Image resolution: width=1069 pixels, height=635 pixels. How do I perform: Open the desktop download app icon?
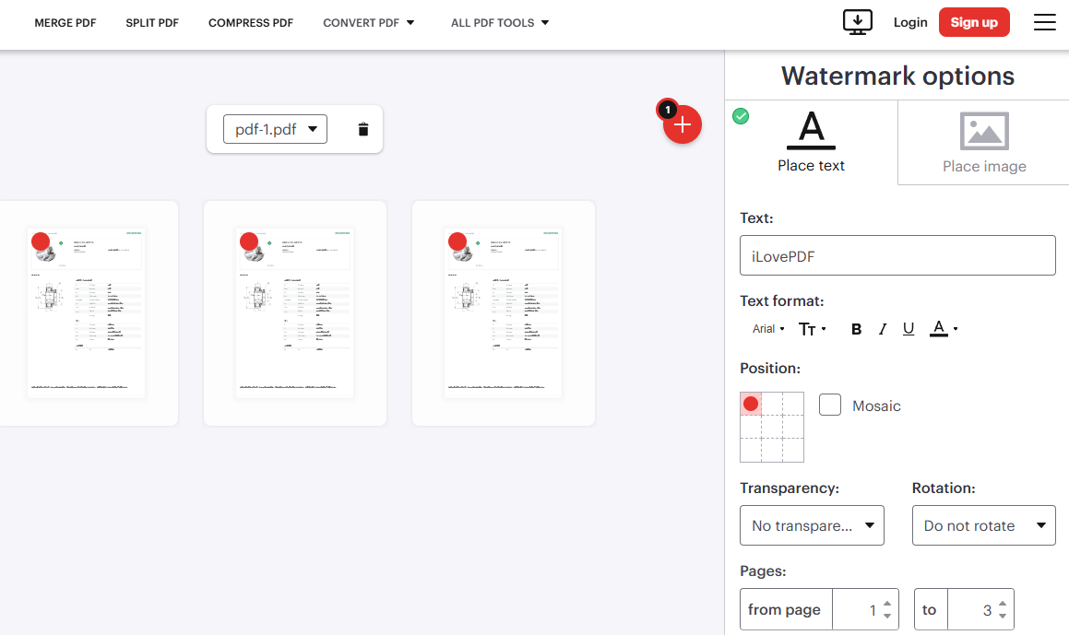[858, 22]
